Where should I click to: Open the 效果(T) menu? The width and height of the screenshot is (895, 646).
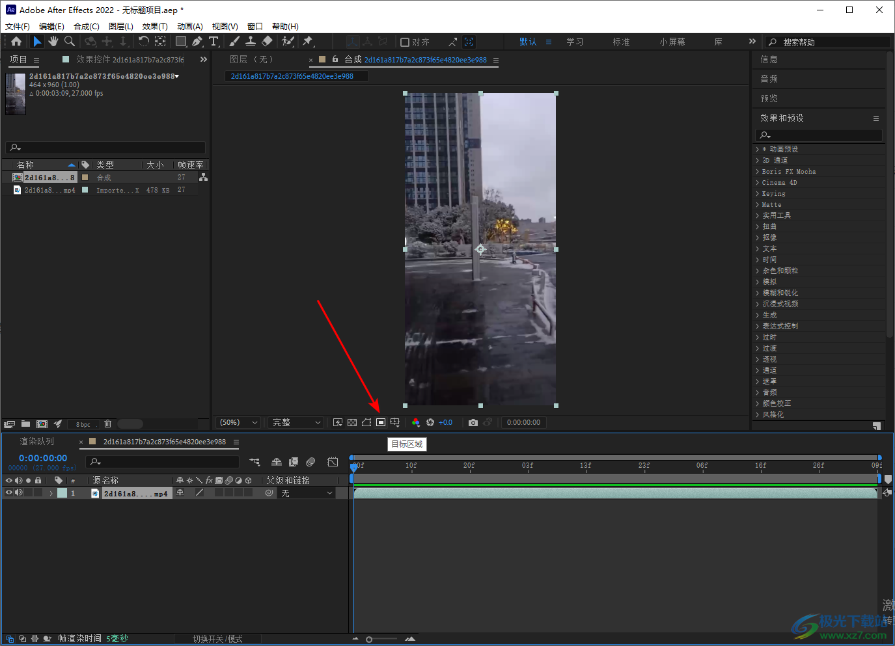point(155,27)
